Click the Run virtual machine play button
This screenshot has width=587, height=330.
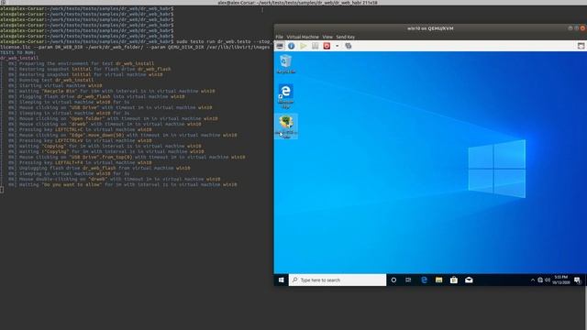click(304, 46)
